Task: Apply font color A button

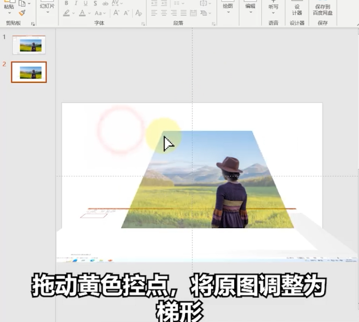Action: 82,13
